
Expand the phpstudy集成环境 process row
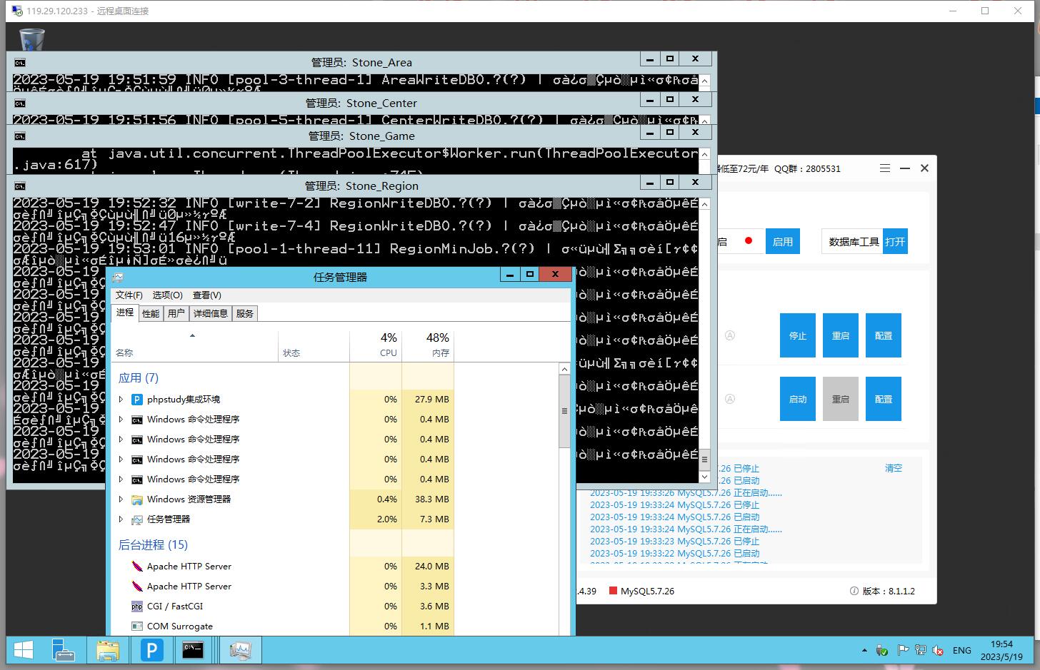tap(121, 400)
